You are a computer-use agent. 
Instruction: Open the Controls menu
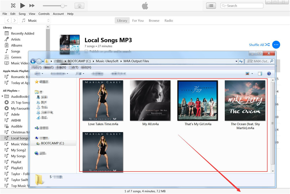(x=44, y=14)
